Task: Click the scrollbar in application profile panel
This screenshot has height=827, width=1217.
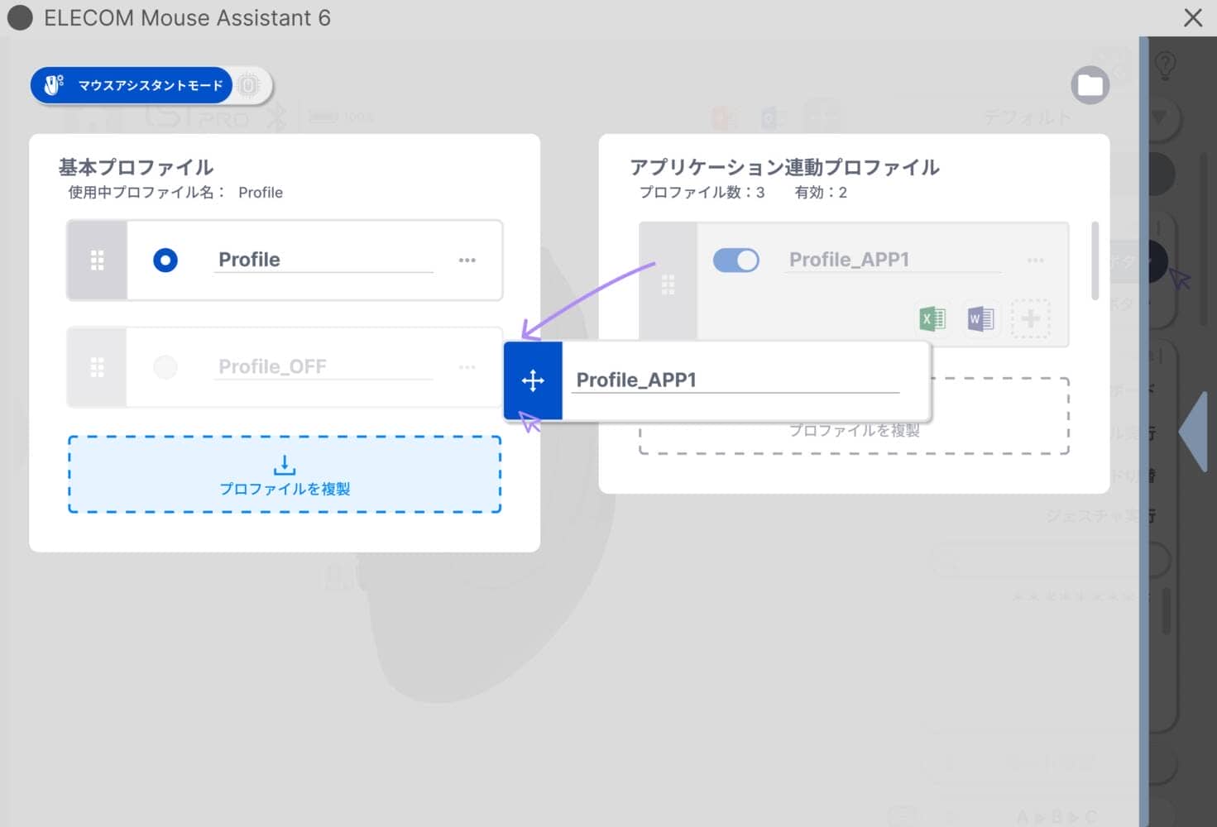Action: coord(1095,261)
